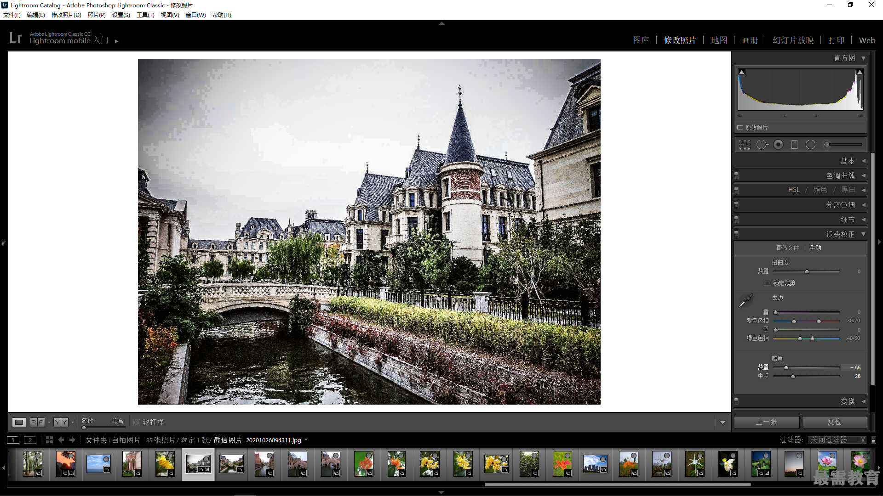The width and height of the screenshot is (883, 496).
Task: Select the 手动 manual tab
Action: coord(816,248)
